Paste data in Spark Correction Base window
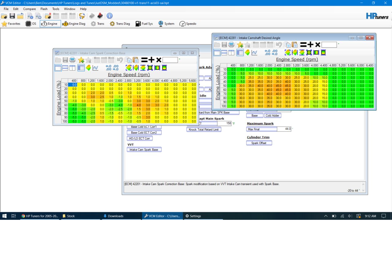392x254 pixels. 136,60
